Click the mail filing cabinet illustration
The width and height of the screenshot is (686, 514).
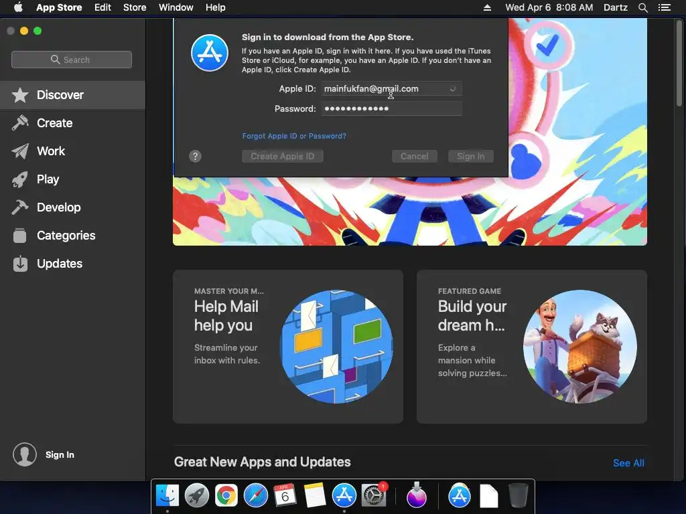coord(336,347)
